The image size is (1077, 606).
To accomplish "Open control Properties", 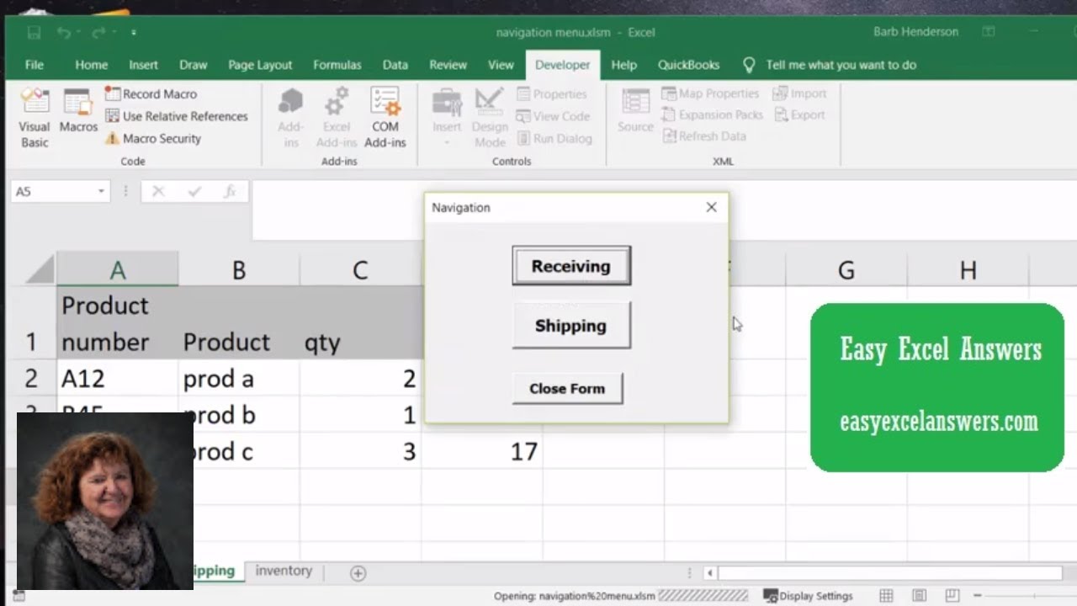I will point(552,93).
